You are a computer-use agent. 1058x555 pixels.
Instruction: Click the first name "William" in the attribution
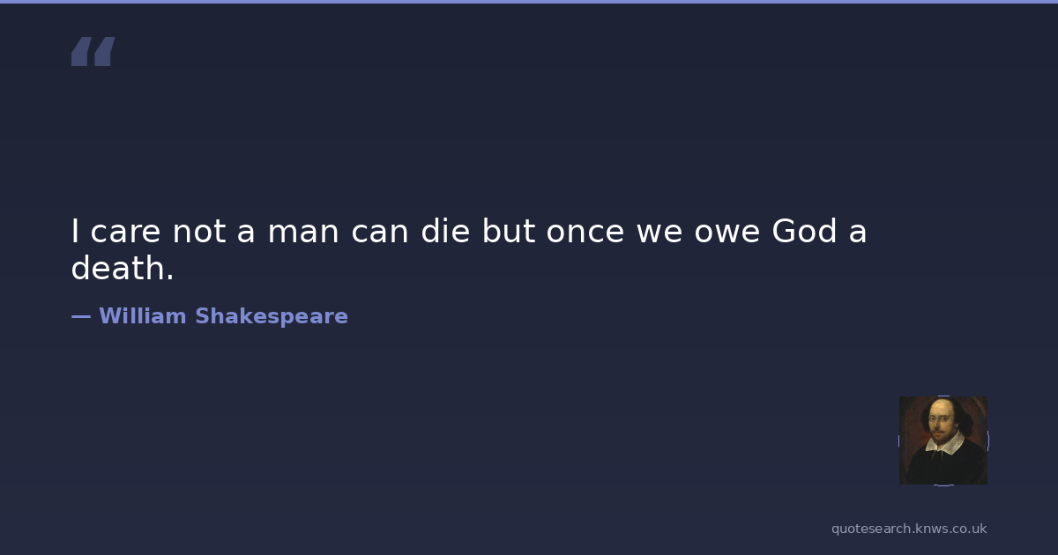(x=140, y=316)
